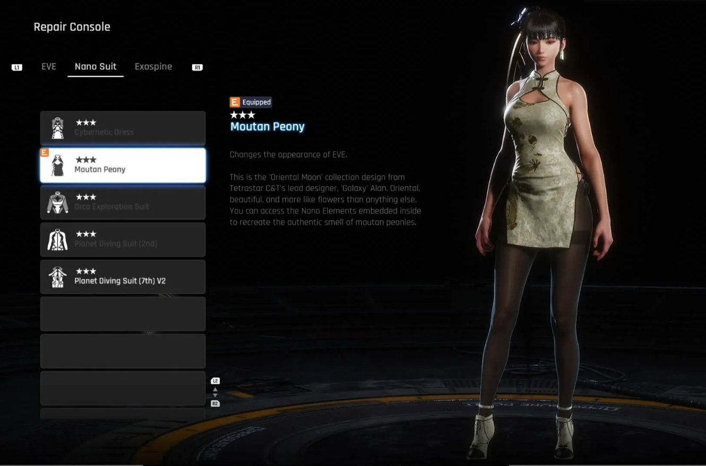Click the stars on Planet Diving Suit (7th) V2 row
Viewport: 706px width, 466px height.
pyautogui.click(x=86, y=271)
